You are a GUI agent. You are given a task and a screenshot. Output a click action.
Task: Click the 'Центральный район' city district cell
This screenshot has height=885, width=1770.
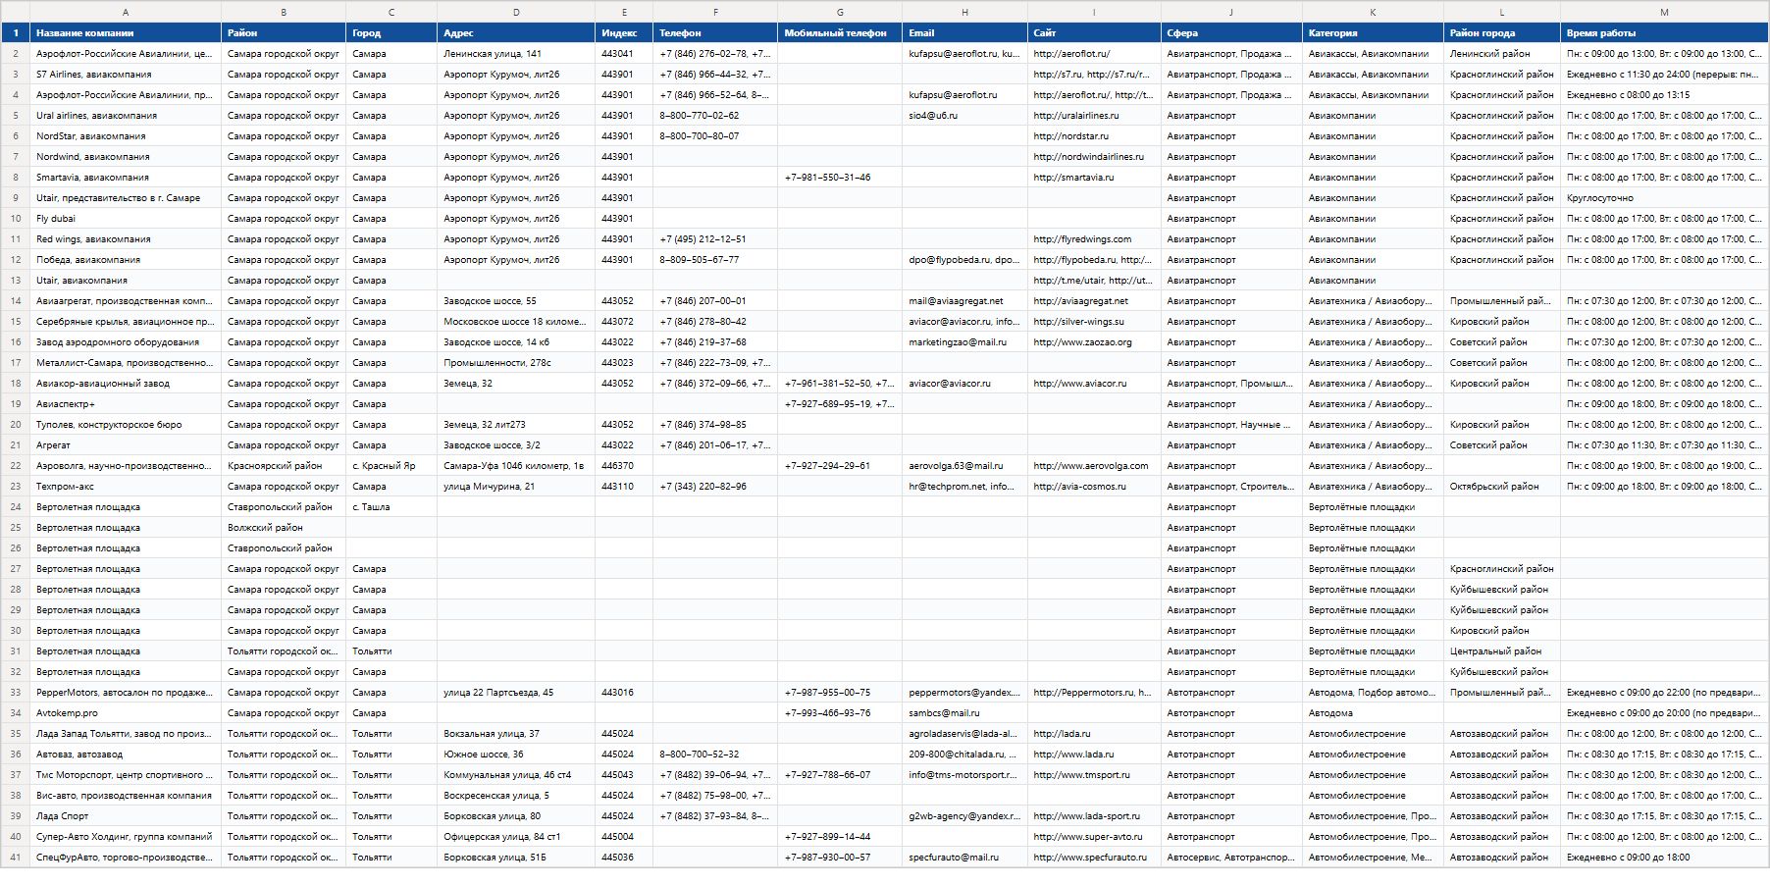click(x=1501, y=651)
